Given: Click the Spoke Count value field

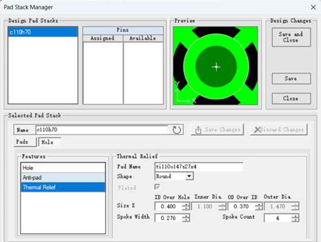Looking at the screenshot, I should 277,218.
